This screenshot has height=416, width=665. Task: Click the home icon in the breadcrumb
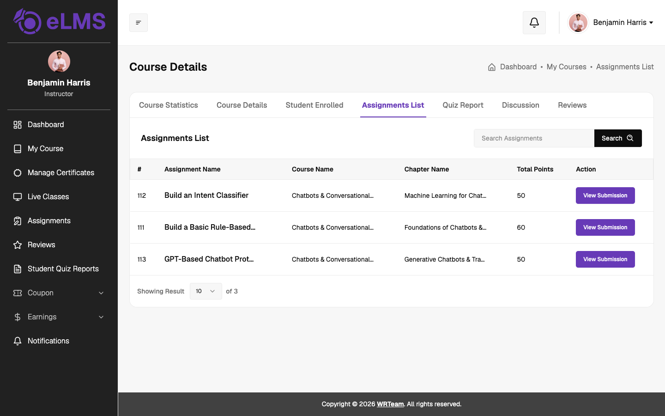pyautogui.click(x=492, y=67)
